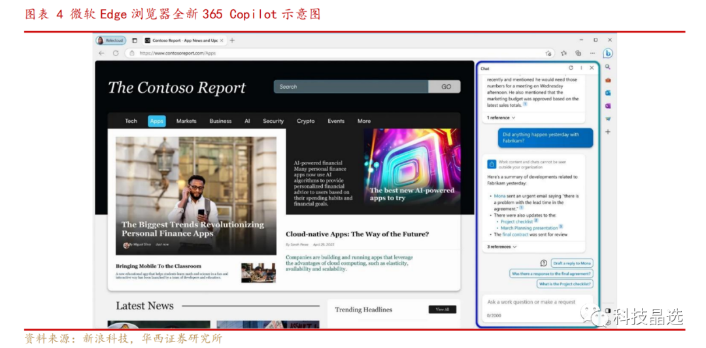Open the March Planning presentation link
Image resolution: width=706 pixels, height=348 pixels.
pyautogui.click(x=529, y=228)
